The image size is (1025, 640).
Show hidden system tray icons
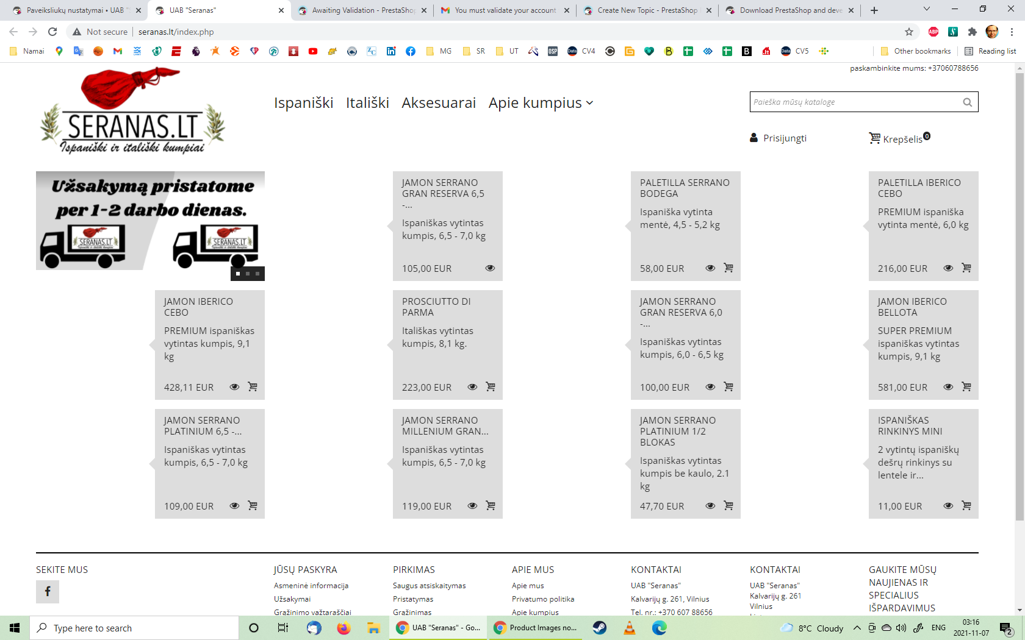(857, 628)
